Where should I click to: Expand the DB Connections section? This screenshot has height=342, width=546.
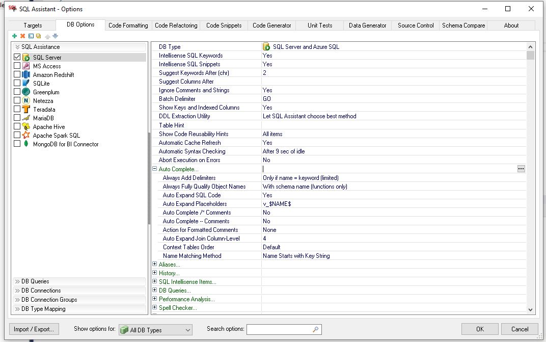(79, 291)
